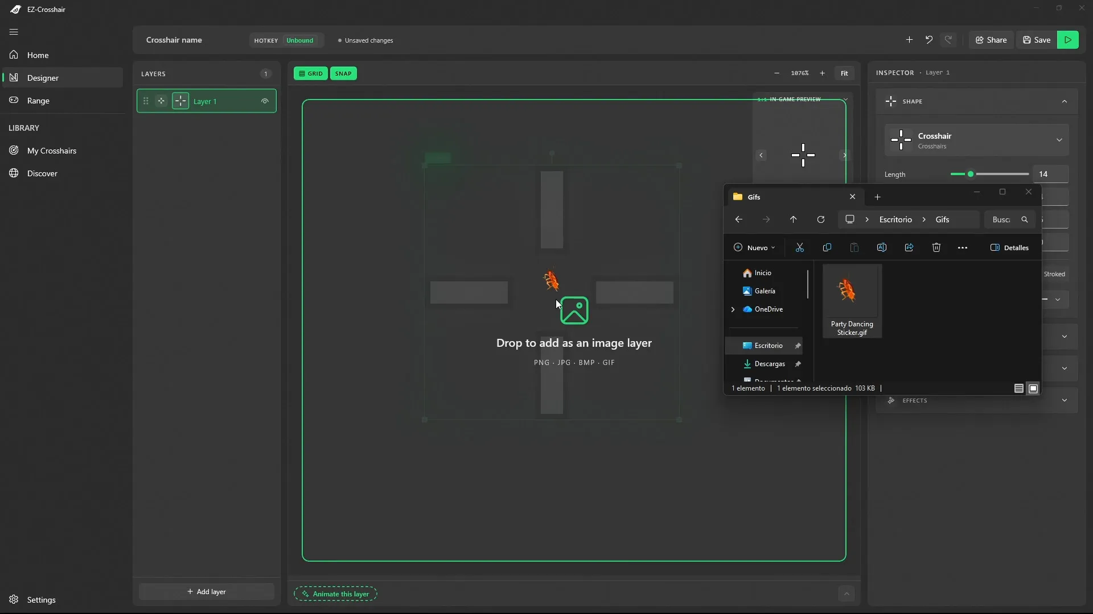Go to previous in-game preview background
Screen dimensions: 1093x614
[x=761, y=155]
